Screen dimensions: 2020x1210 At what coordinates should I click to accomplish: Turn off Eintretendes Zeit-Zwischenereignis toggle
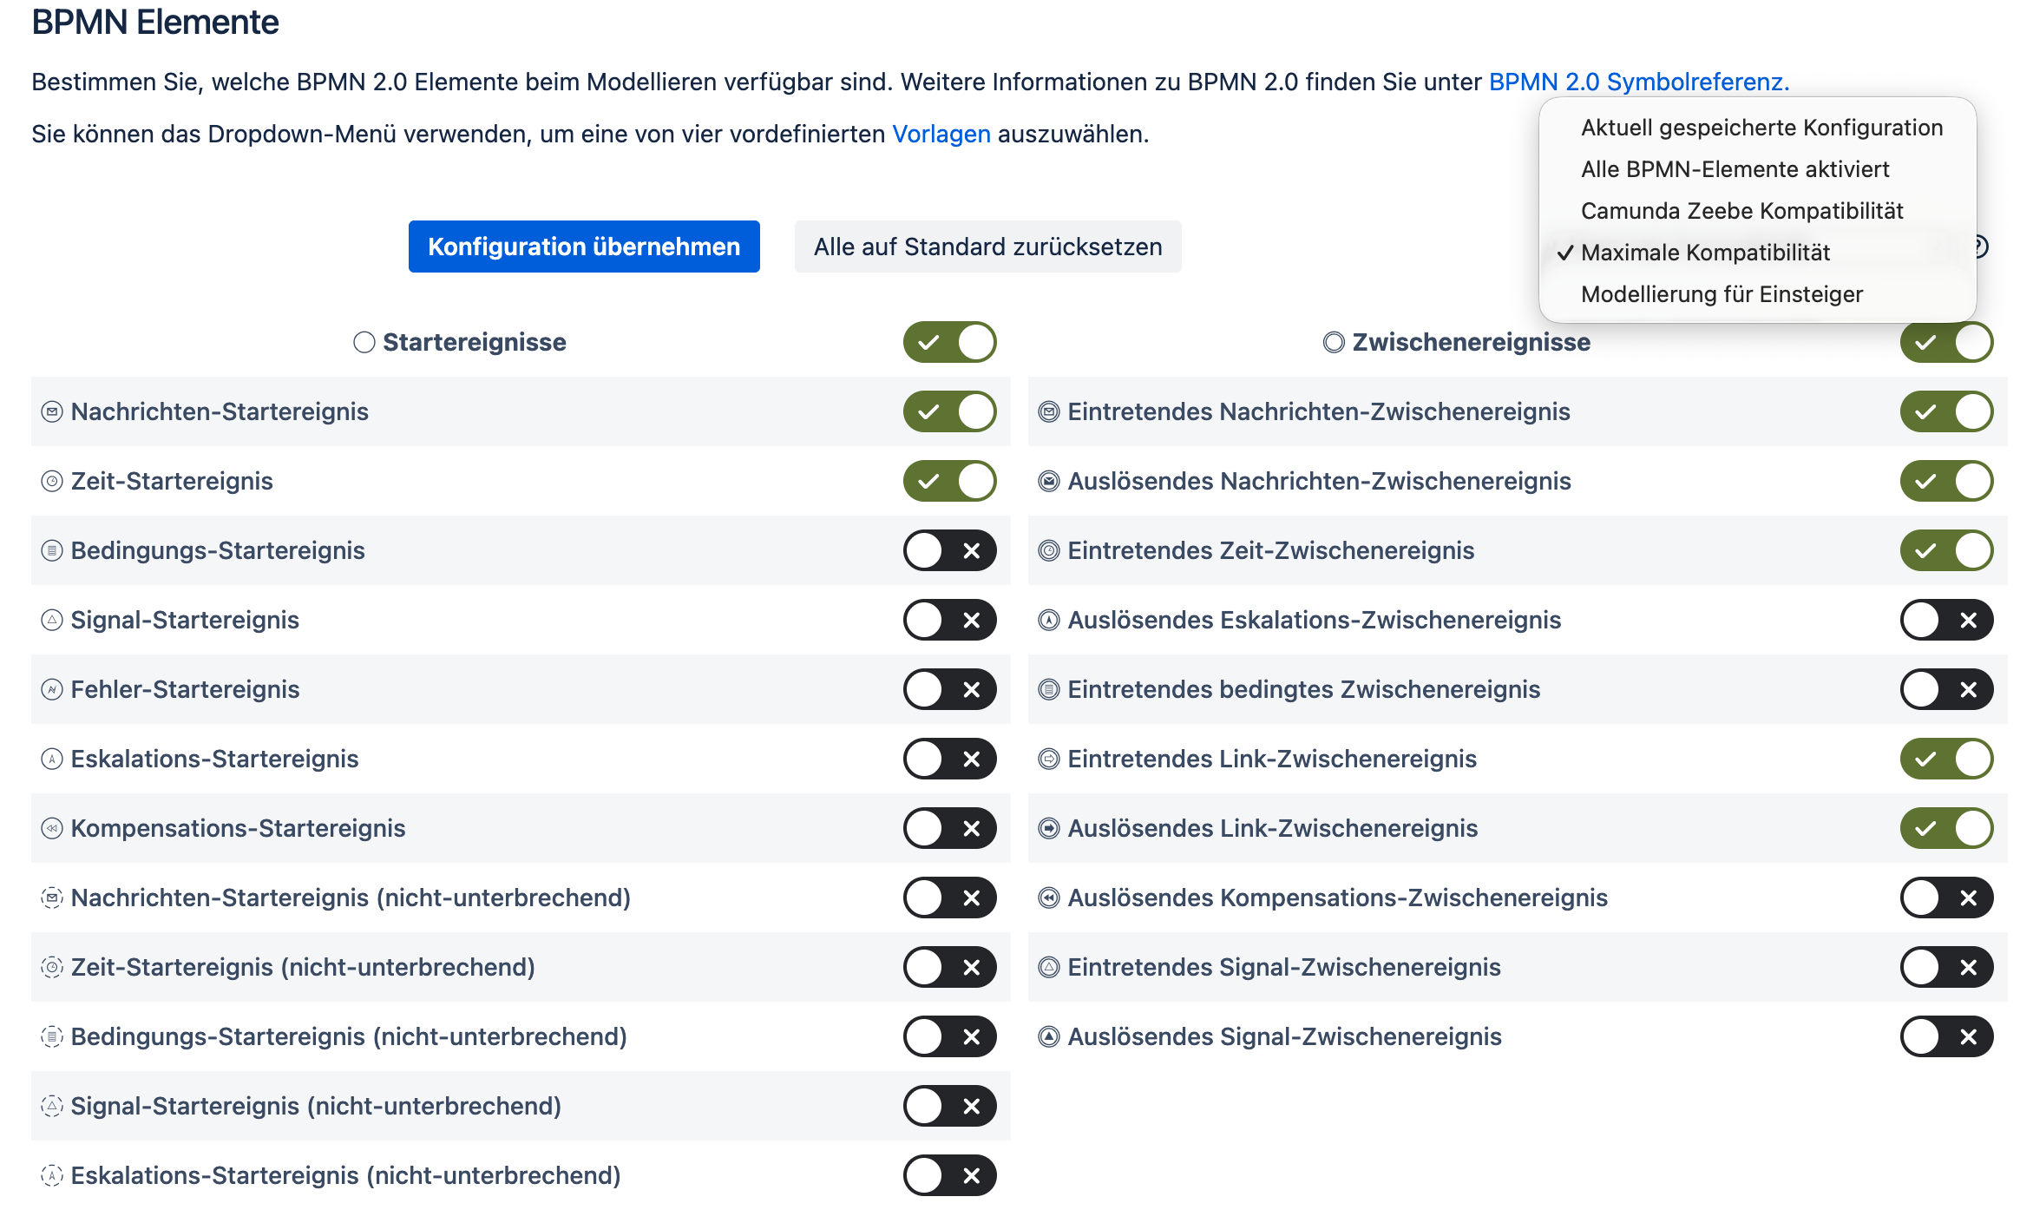click(x=1947, y=550)
